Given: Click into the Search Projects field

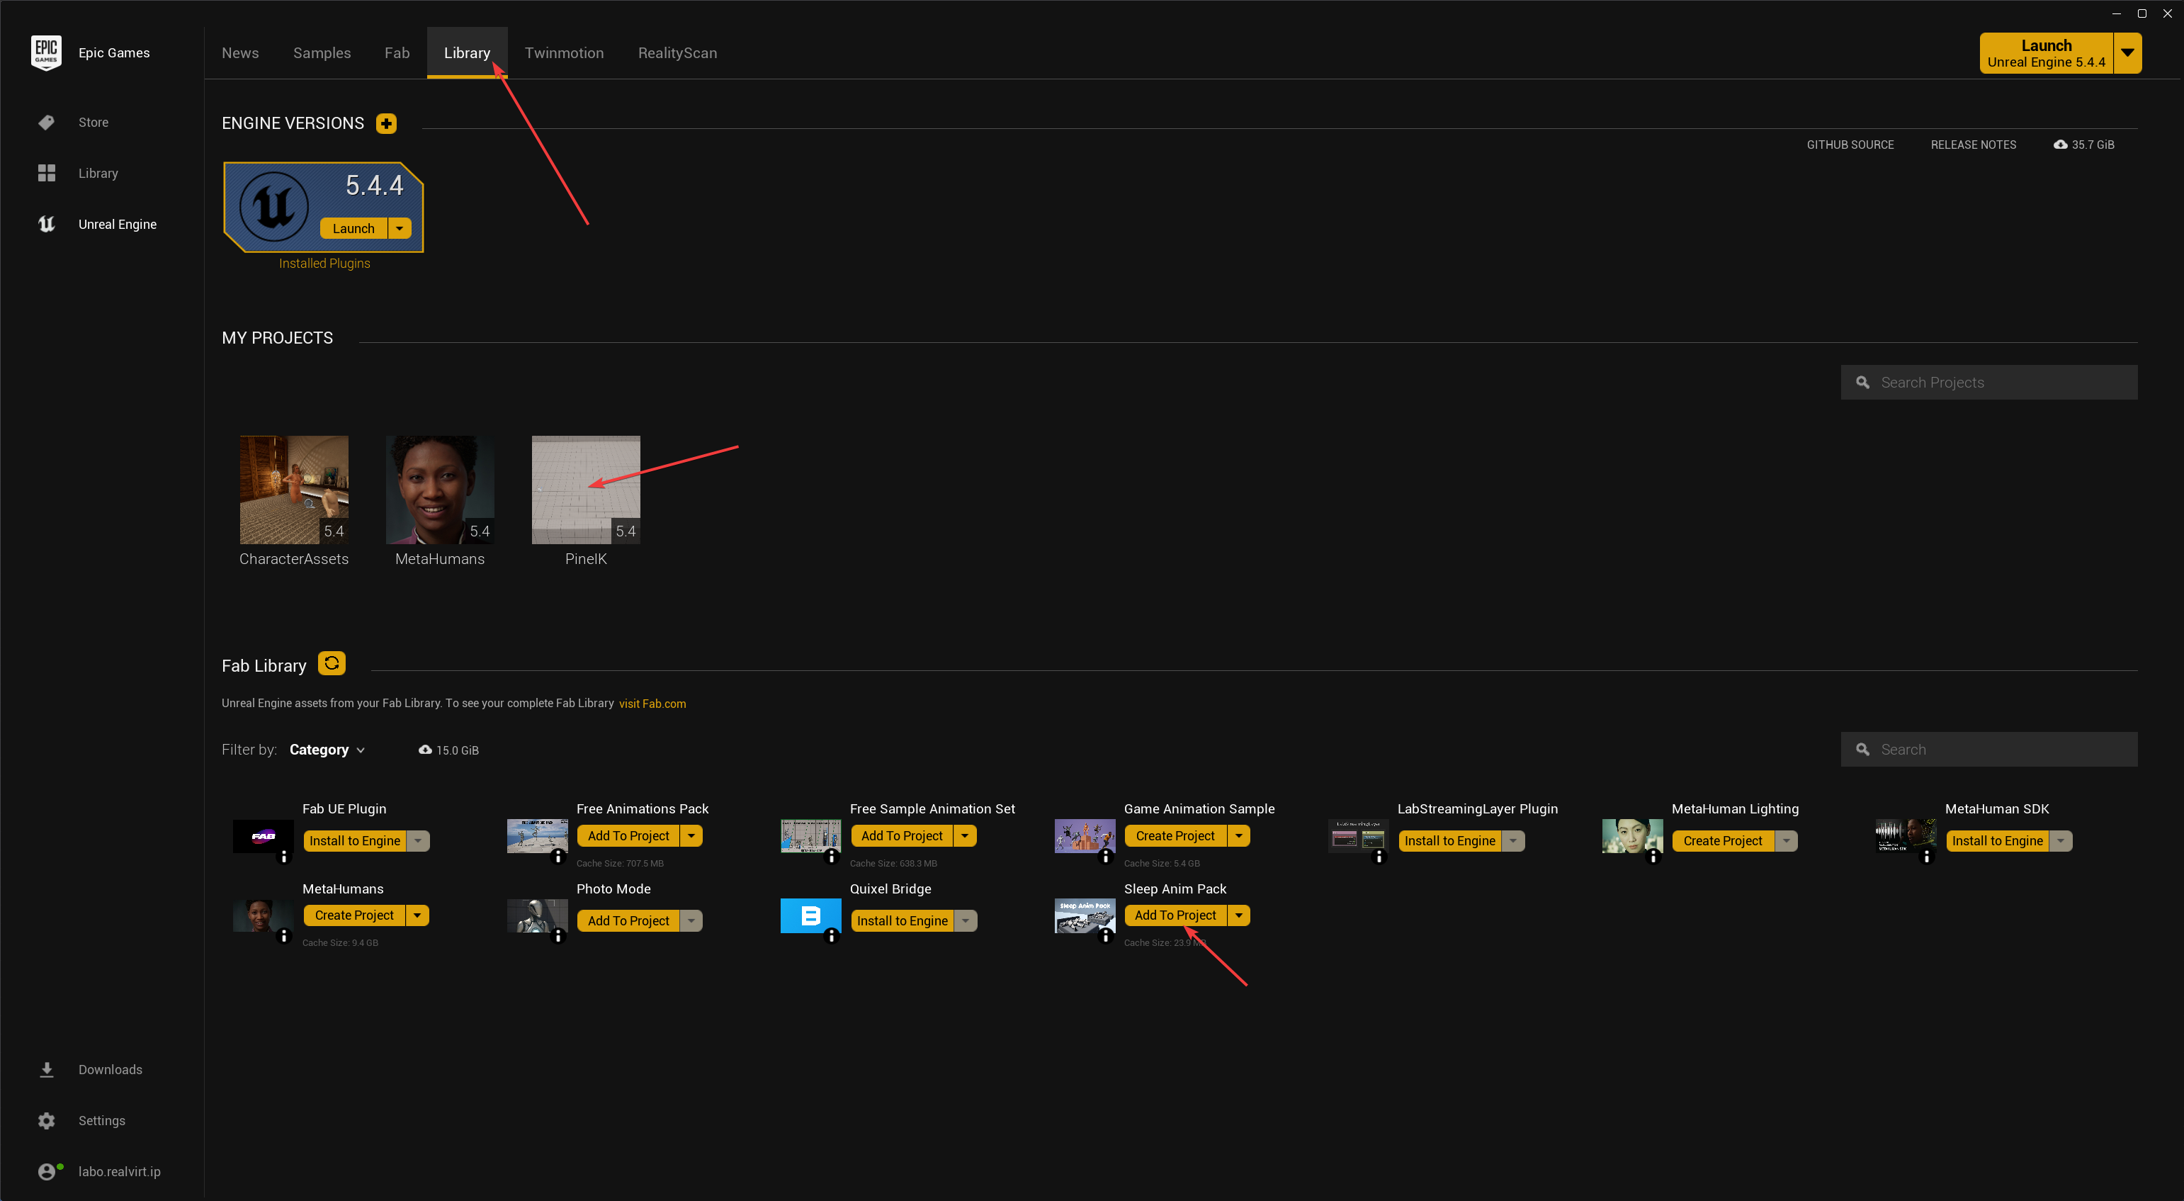Looking at the screenshot, I should [1989, 383].
